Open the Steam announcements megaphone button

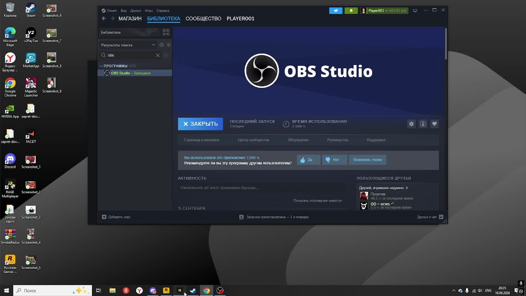336,11
